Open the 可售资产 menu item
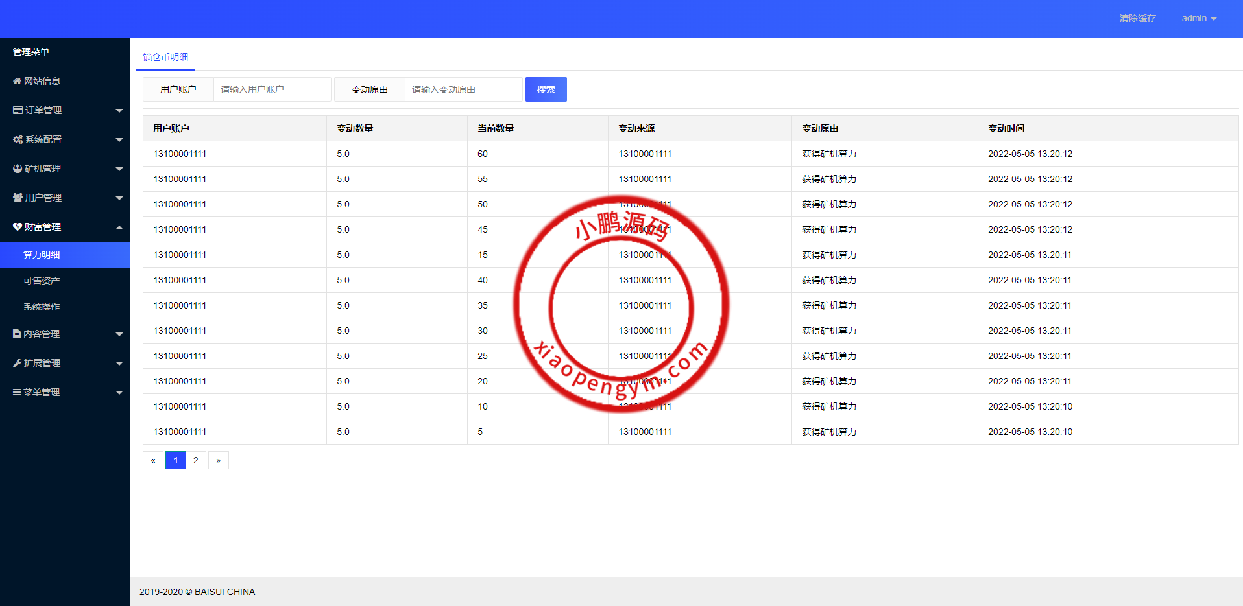This screenshot has width=1243, height=606. click(42, 281)
